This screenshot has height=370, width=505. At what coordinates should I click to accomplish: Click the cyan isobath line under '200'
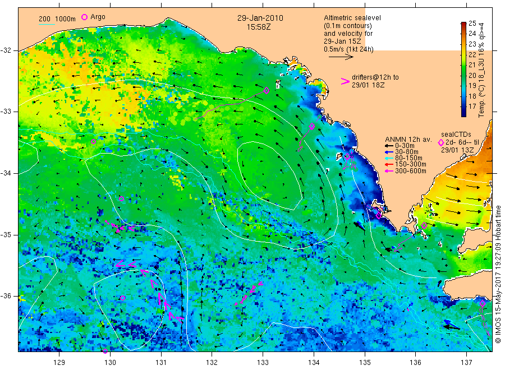(x=47, y=25)
